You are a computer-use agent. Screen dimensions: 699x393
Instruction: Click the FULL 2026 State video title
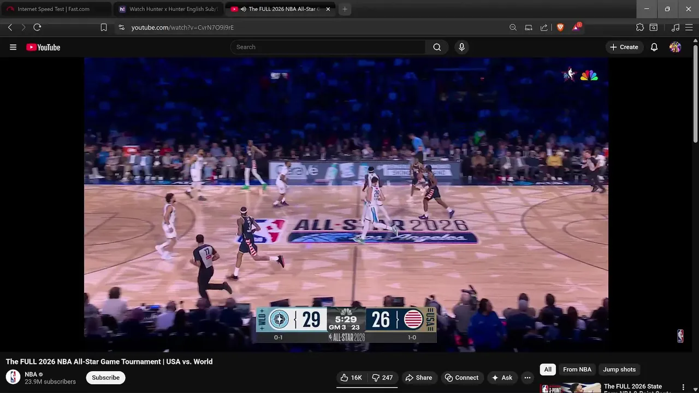tap(638, 388)
